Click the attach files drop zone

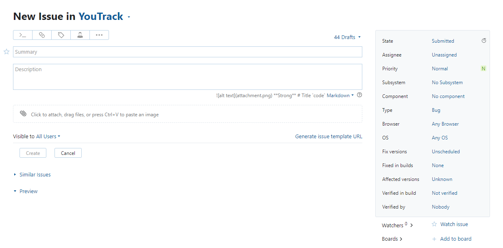(x=187, y=114)
